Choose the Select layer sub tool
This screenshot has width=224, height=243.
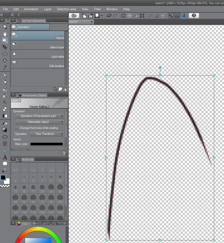point(38,45)
